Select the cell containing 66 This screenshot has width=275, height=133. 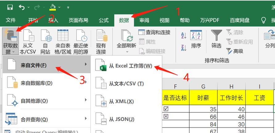[203, 116]
